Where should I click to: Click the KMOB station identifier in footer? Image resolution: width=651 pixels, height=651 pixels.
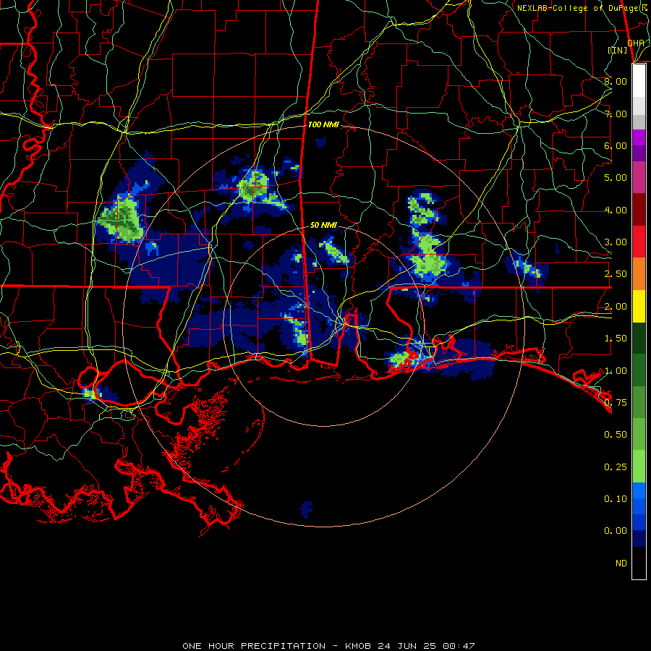coord(358,646)
